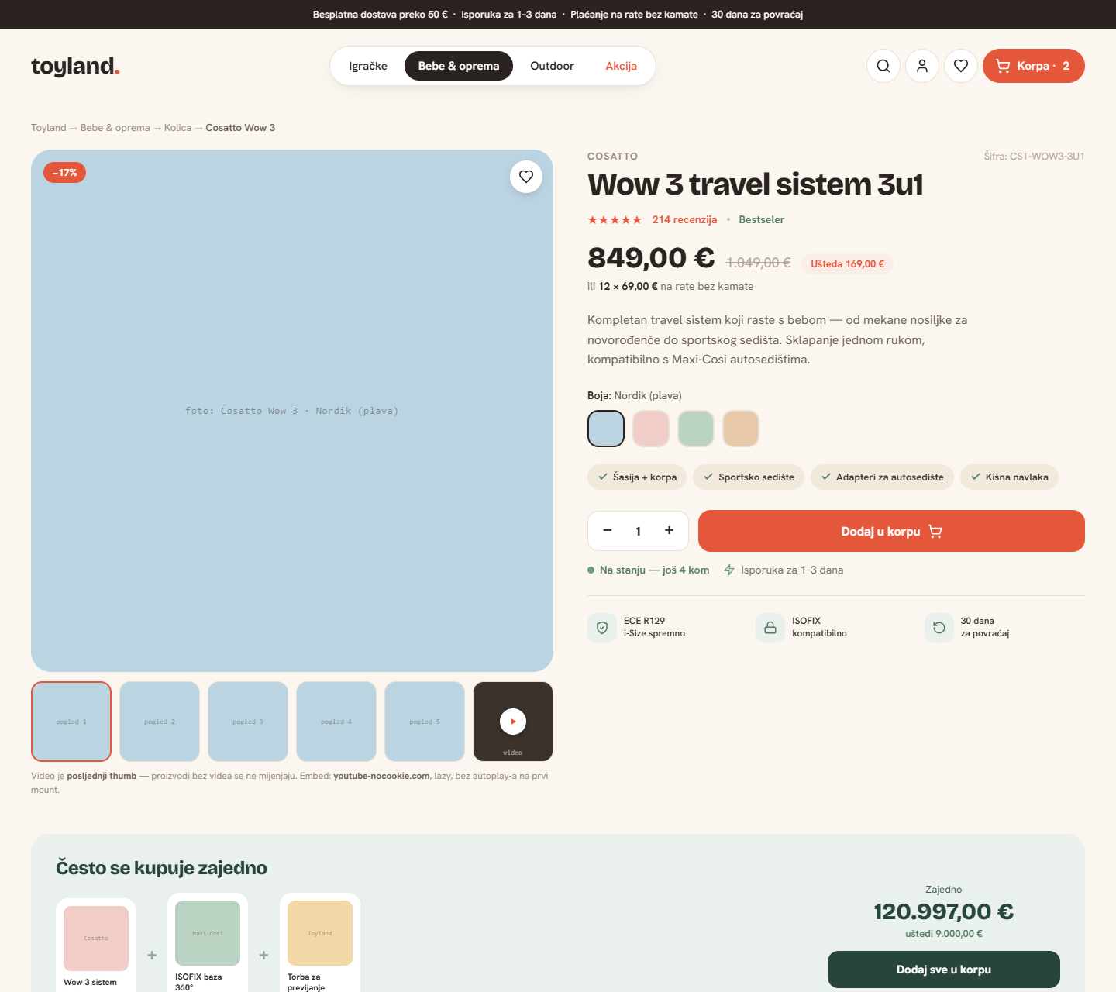This screenshot has height=992, width=1116.
Task: Open the ISOFIX baza 360° bundle card
Action: [208, 942]
